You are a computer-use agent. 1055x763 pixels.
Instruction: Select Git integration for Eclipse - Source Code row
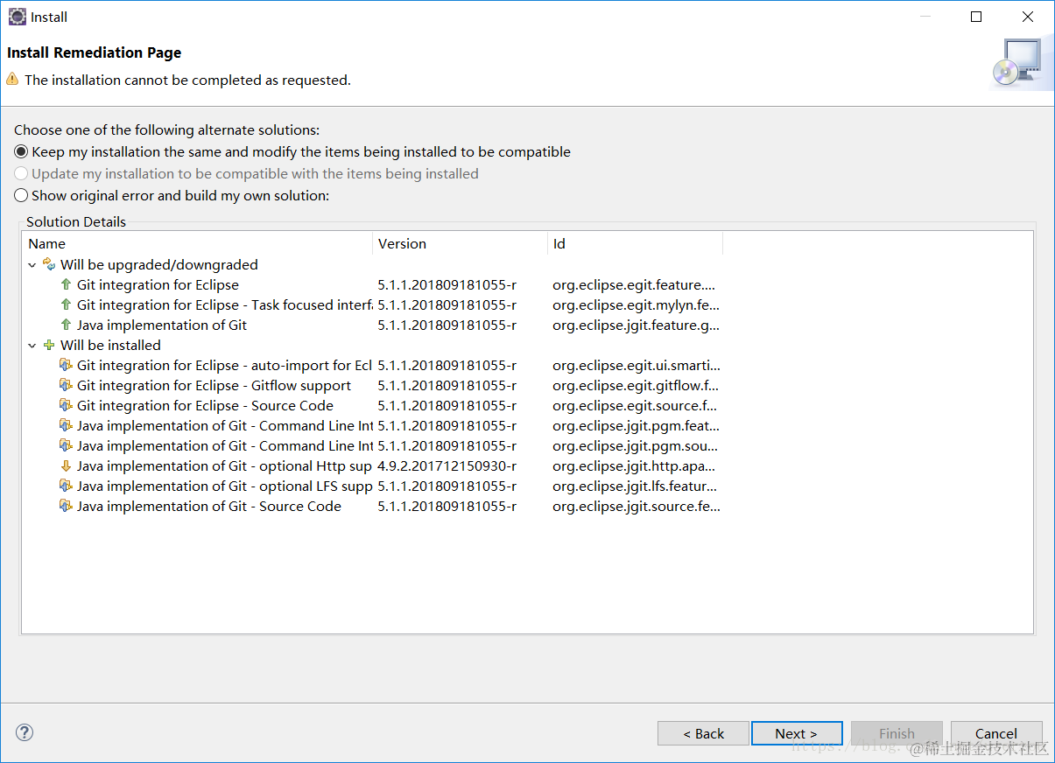point(205,406)
